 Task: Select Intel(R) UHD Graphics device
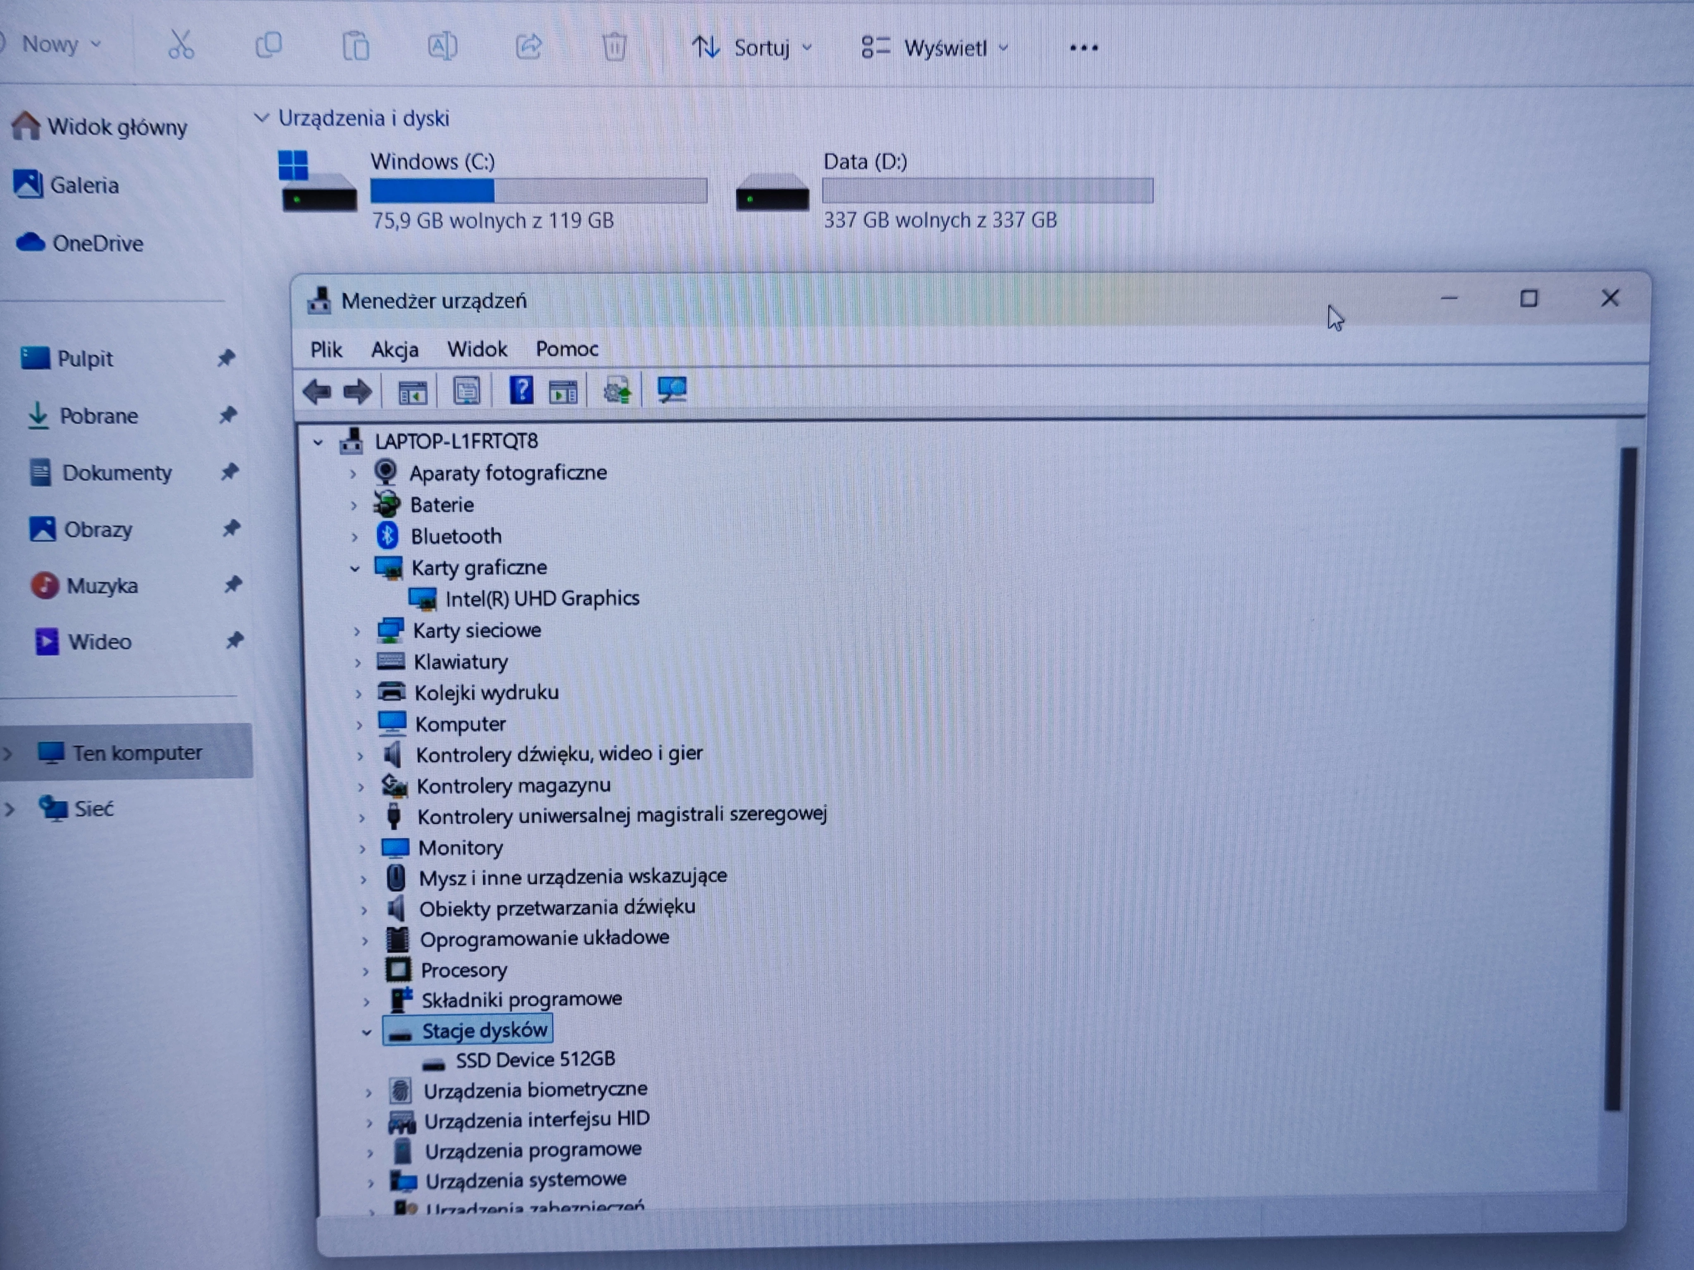[541, 599]
